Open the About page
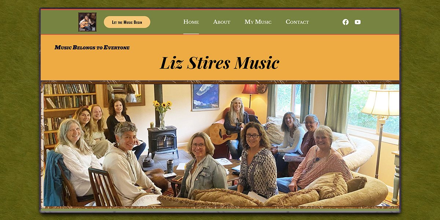This screenshot has width=440, height=220. (222, 22)
